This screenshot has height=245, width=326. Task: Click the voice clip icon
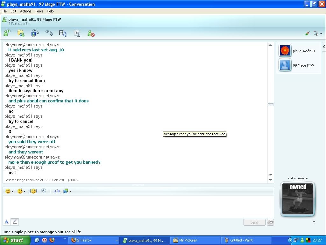44,191
